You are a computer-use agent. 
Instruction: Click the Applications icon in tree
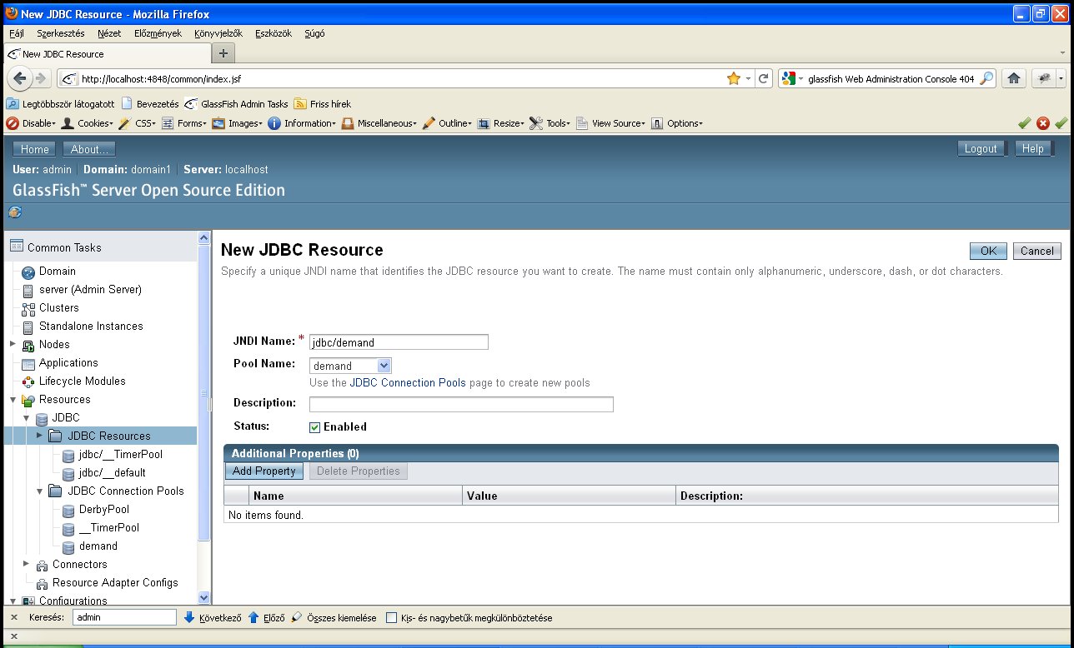28,363
